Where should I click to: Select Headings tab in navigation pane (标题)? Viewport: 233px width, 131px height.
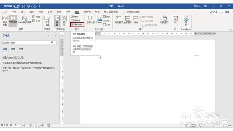(4, 49)
